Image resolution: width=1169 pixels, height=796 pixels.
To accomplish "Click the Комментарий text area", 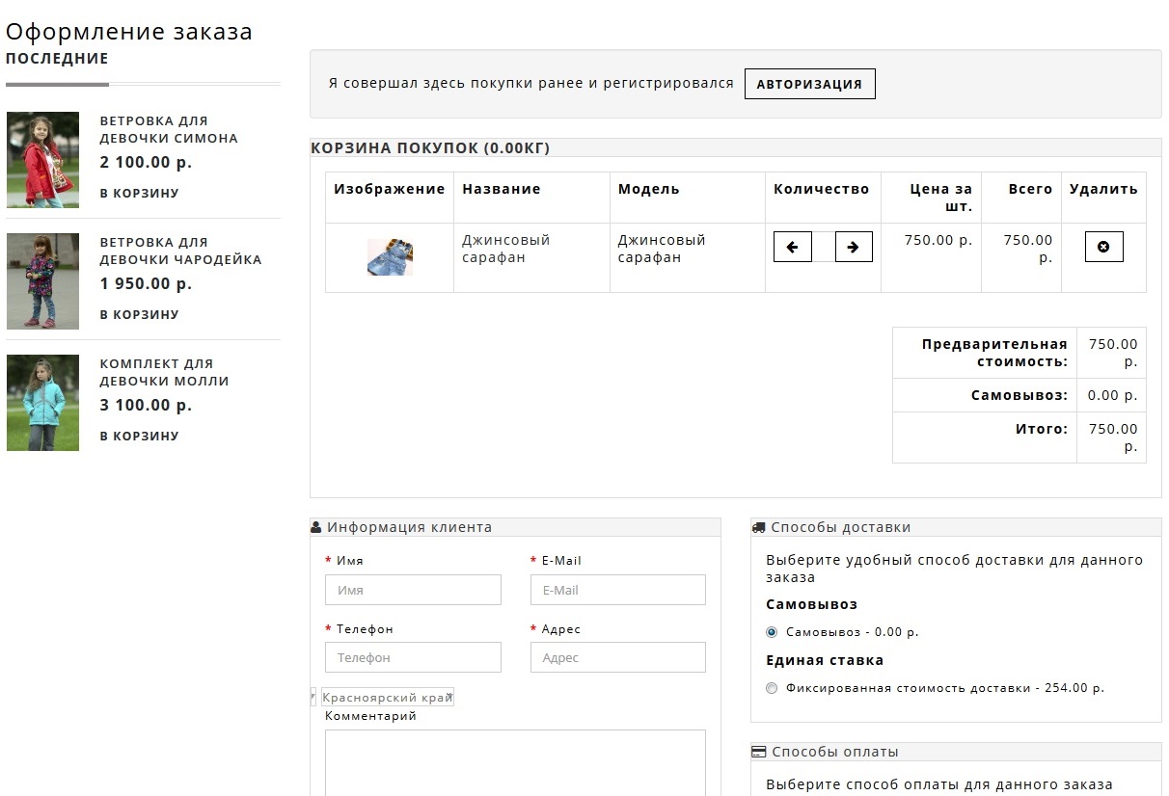I will pyautogui.click(x=515, y=761).
